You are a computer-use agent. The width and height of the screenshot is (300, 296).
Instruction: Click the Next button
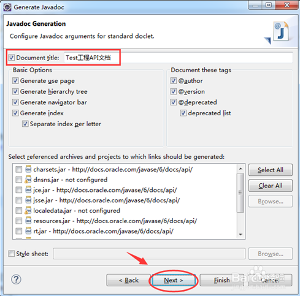pyautogui.click(x=174, y=280)
